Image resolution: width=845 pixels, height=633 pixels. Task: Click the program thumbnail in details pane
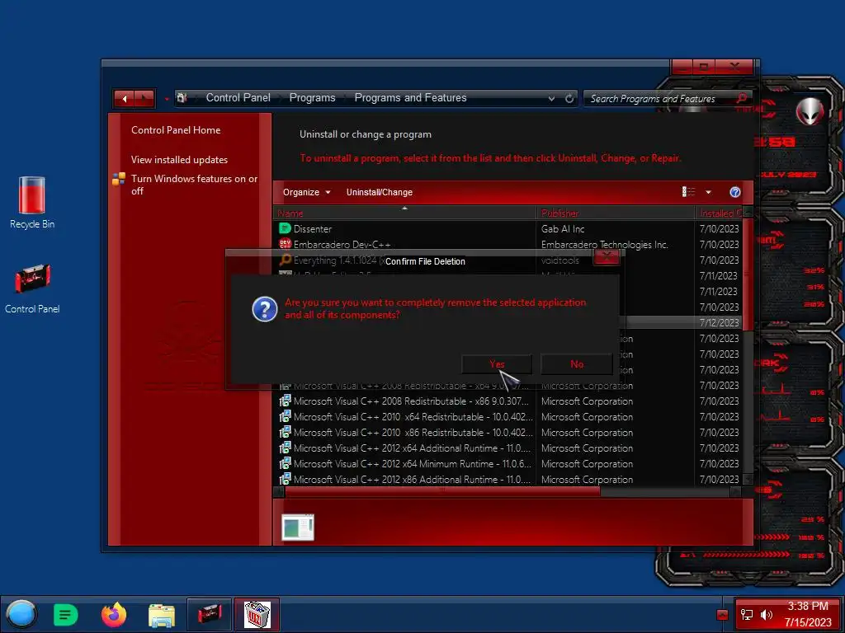pos(297,527)
